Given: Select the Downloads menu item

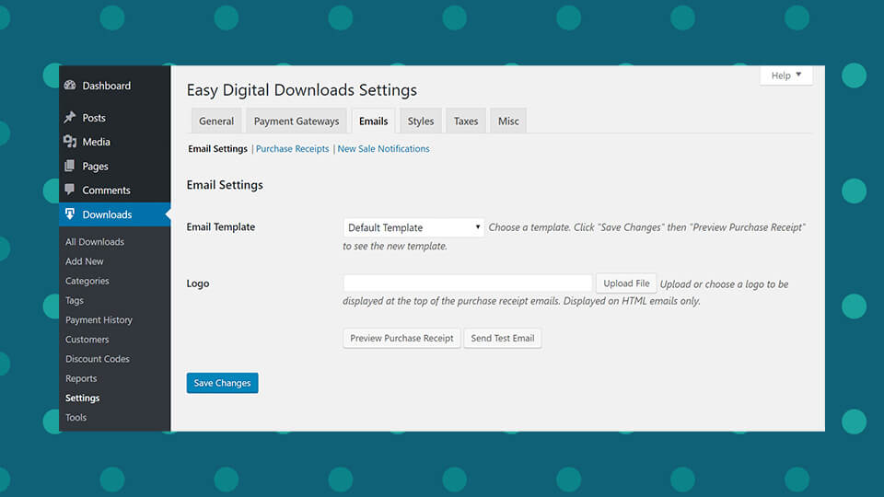Looking at the screenshot, I should click(x=114, y=214).
